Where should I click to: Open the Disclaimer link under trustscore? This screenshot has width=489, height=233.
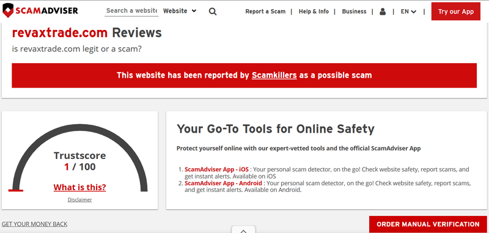[80, 199]
